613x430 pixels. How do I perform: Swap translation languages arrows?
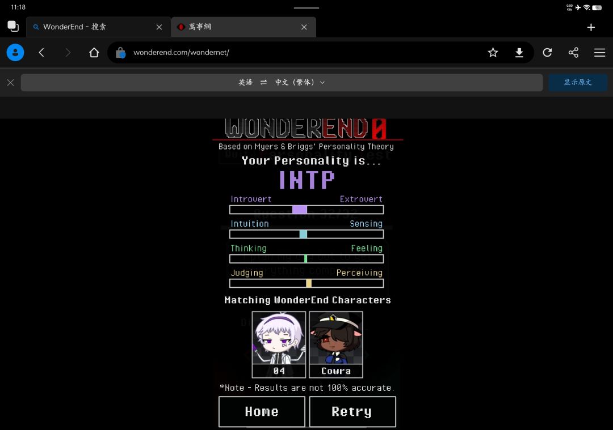[263, 82]
